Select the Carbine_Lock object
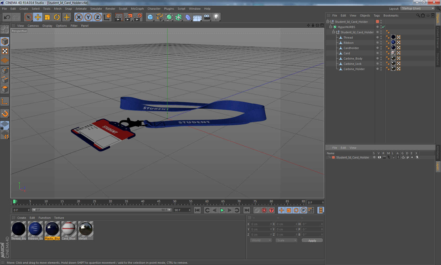The height and width of the screenshot is (265, 441). [x=352, y=64]
